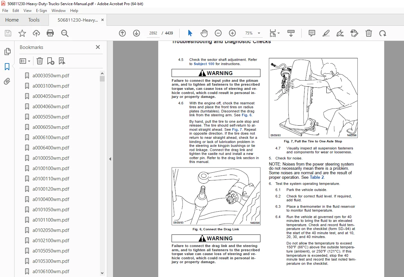Open the find text search tool
404x277 pixels.
(x=65, y=33)
